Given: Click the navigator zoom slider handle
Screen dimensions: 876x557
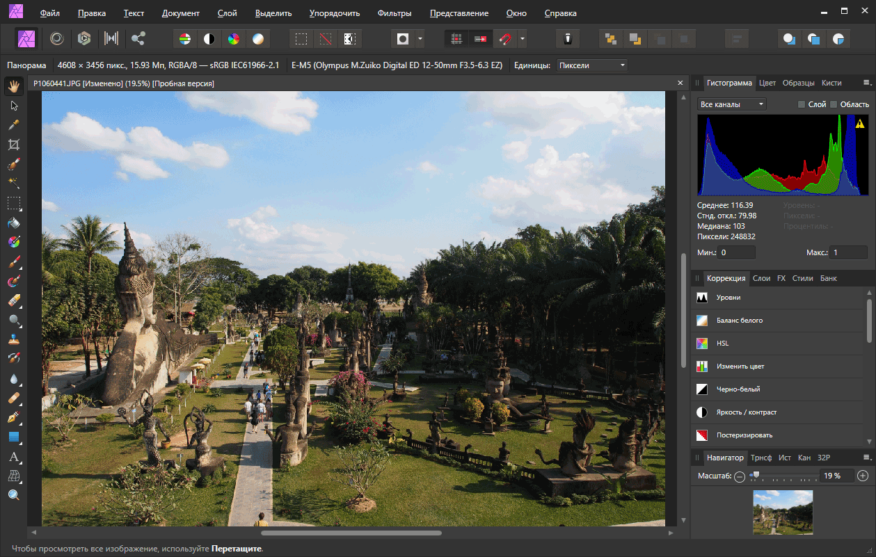Looking at the screenshot, I should pos(755,475).
